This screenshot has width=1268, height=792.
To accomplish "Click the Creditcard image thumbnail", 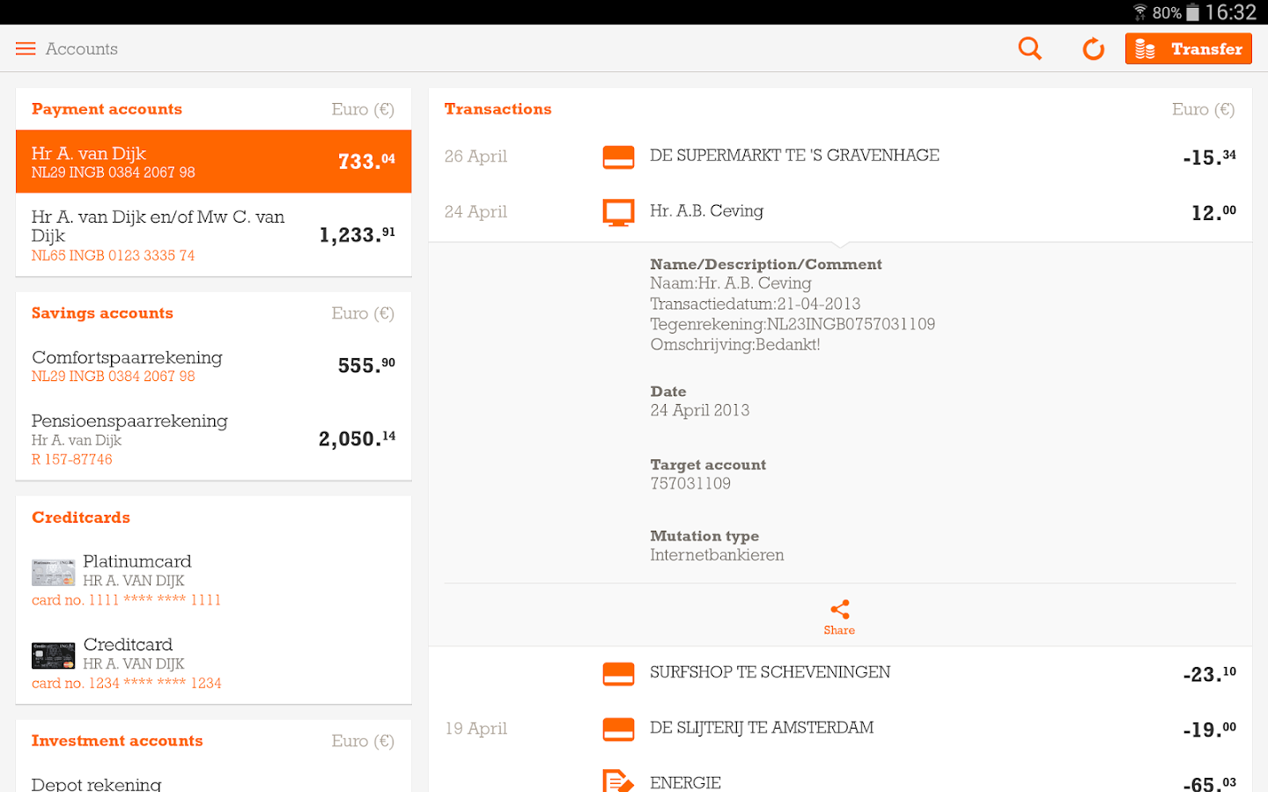I will coord(53,655).
